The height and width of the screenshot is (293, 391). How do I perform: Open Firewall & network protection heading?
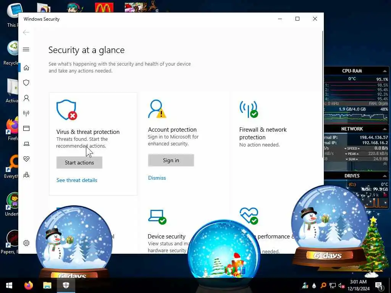point(263,133)
